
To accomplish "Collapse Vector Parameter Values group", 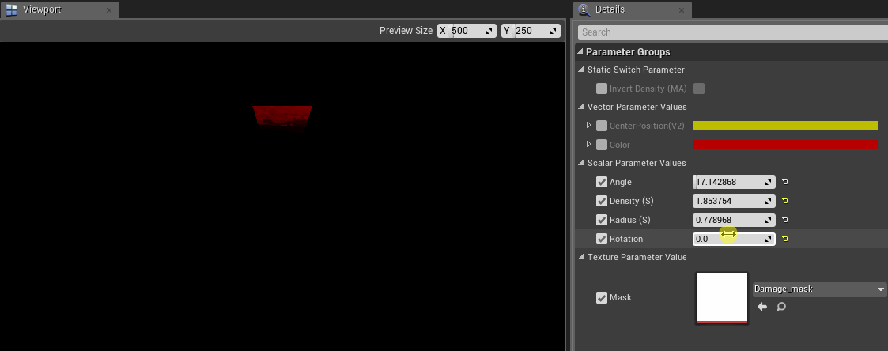I will coord(581,107).
